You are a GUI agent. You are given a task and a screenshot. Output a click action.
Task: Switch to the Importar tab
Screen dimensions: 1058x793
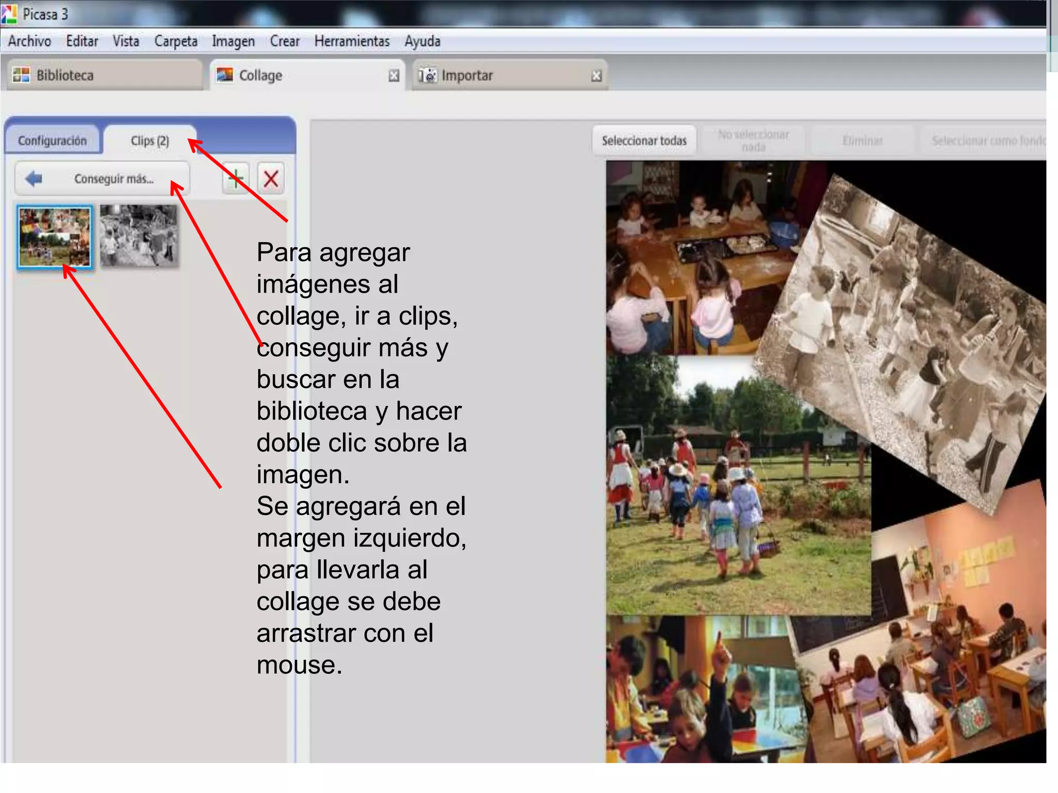point(510,75)
